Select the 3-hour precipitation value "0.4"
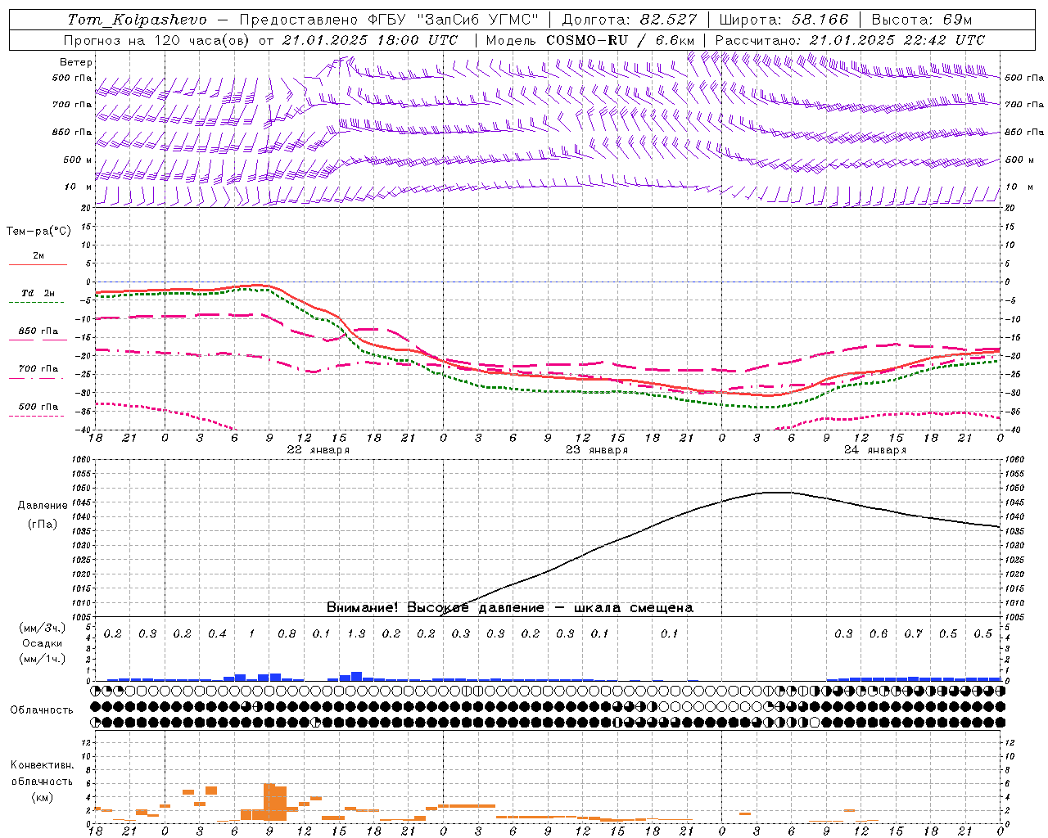Screen dimensions: 1048x838 [x=217, y=634]
